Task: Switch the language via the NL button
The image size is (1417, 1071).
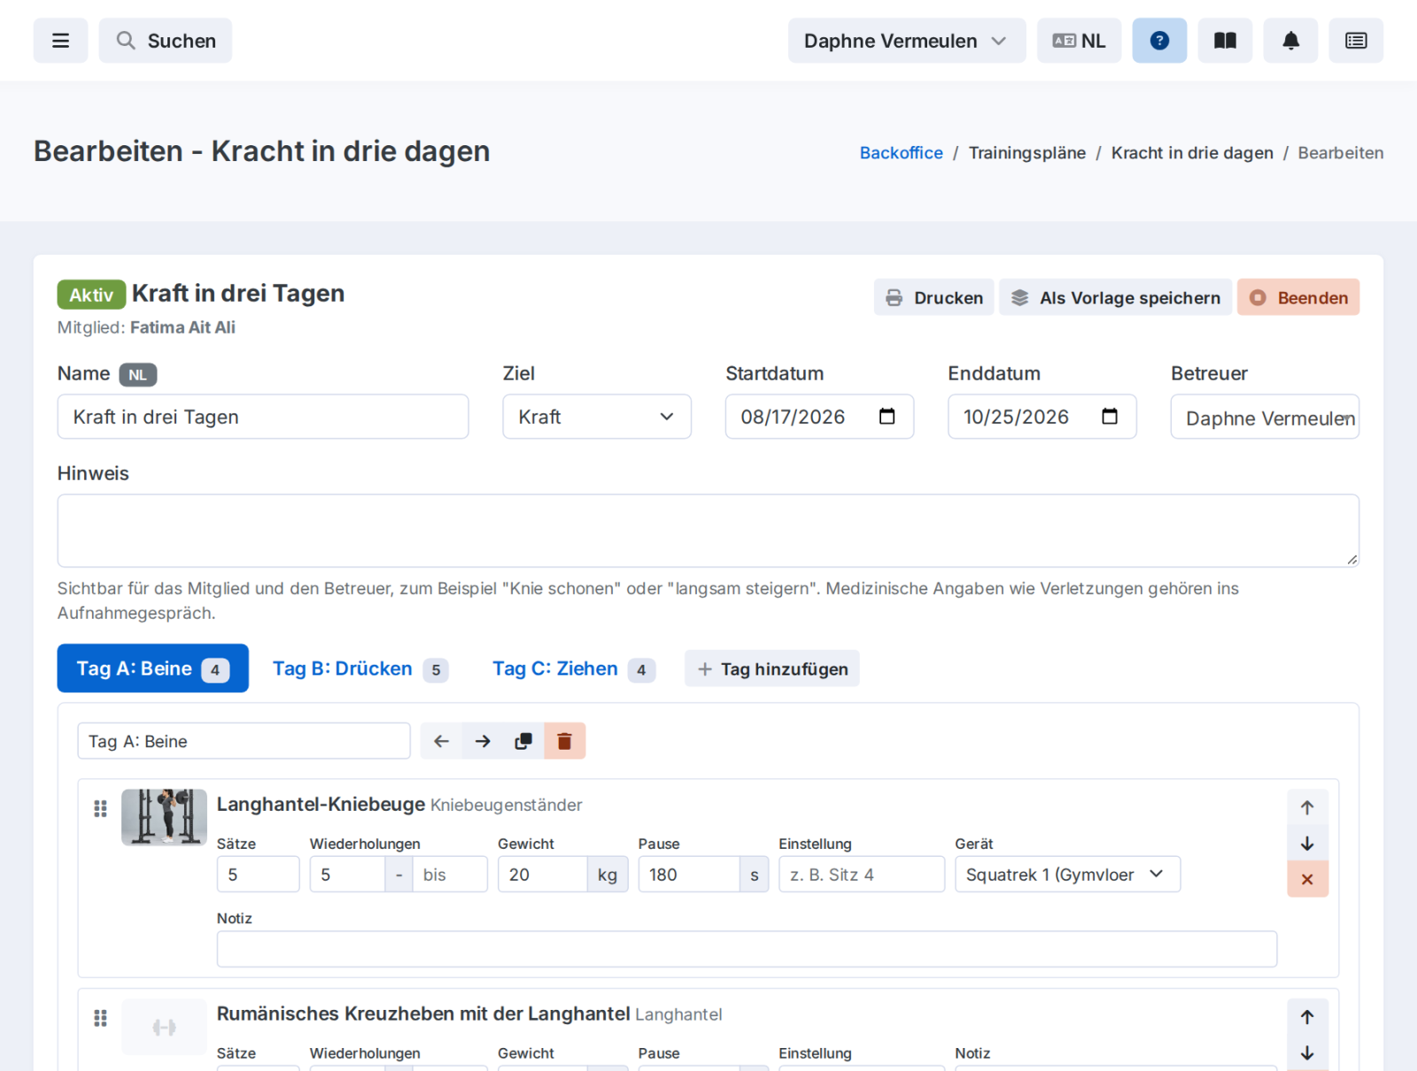Action: coord(1079,41)
